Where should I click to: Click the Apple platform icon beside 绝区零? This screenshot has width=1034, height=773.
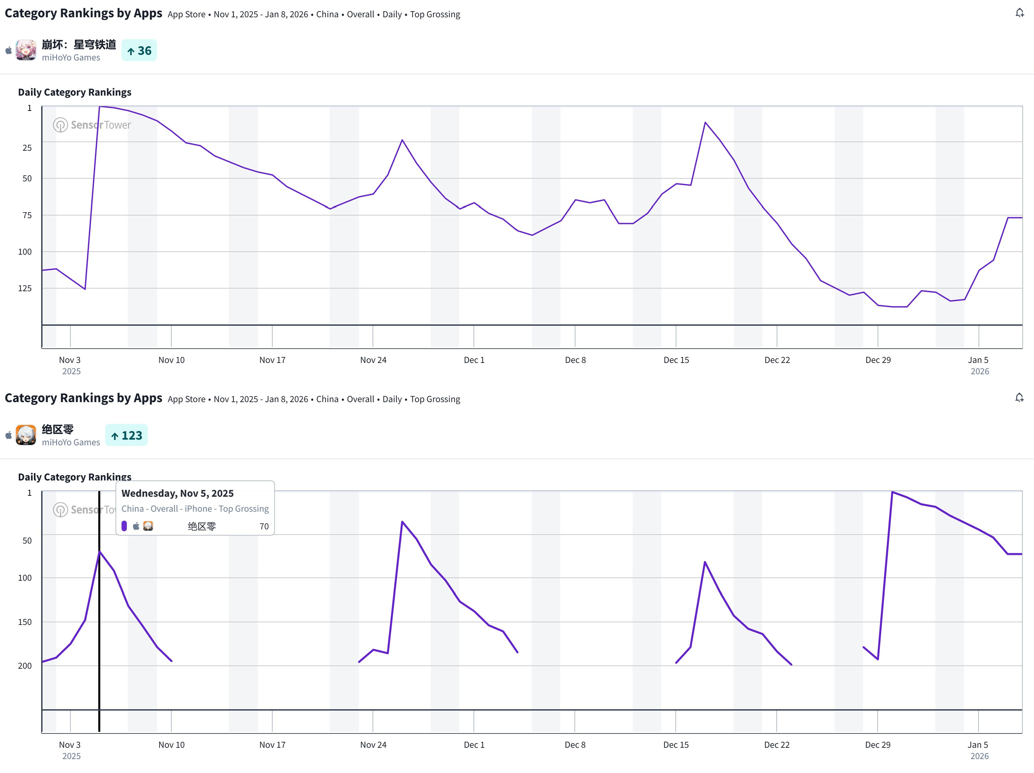(8, 435)
